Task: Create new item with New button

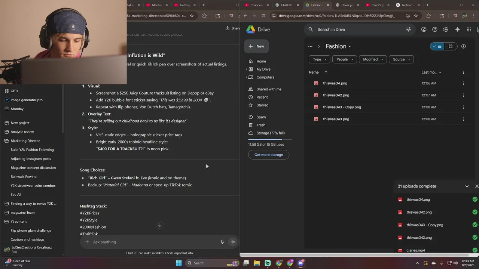Action: click(256, 46)
